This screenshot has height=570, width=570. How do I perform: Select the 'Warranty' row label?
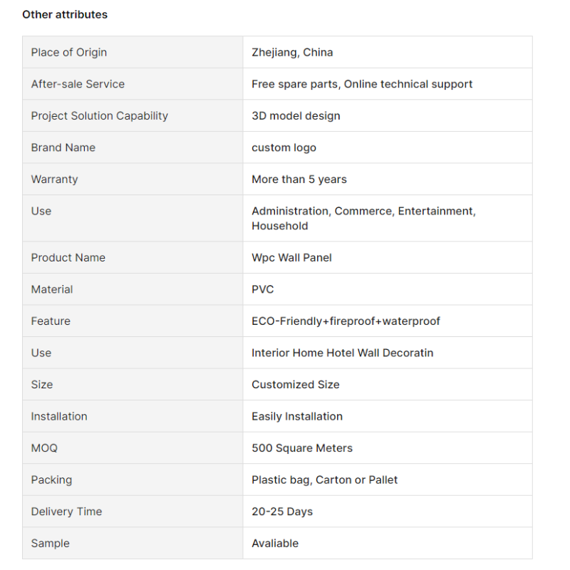(54, 179)
